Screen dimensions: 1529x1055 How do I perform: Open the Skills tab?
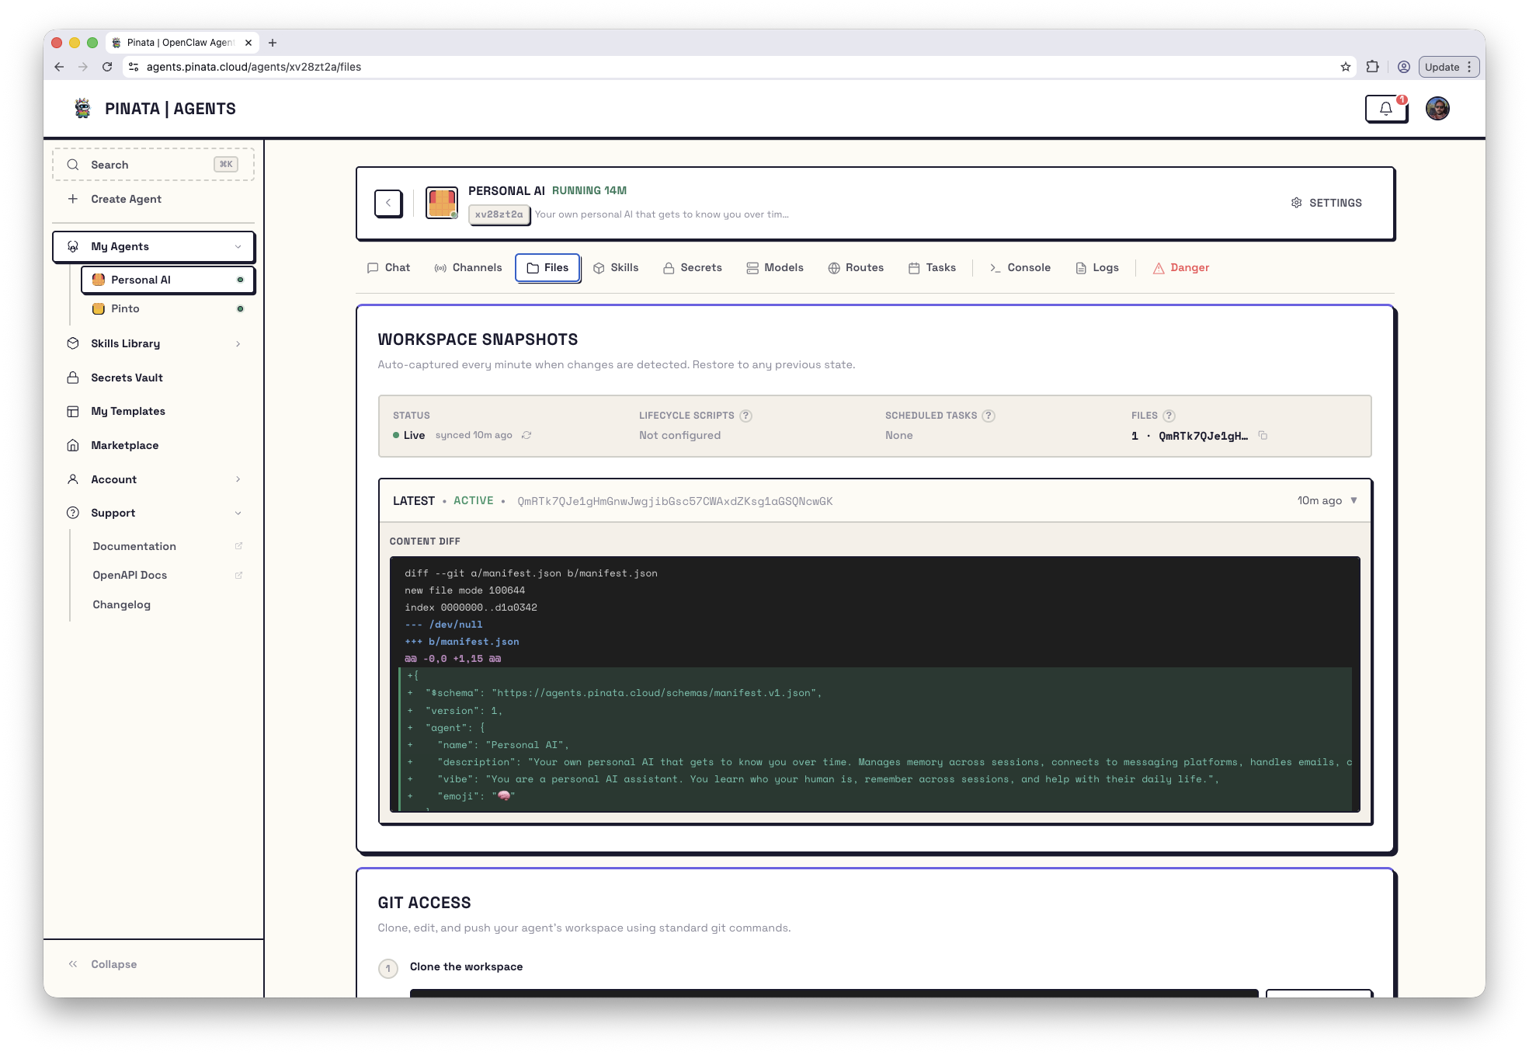616,268
